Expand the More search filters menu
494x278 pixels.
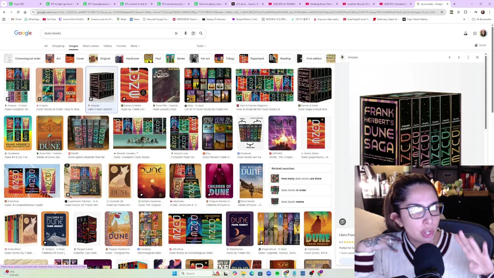pyautogui.click(x=135, y=46)
